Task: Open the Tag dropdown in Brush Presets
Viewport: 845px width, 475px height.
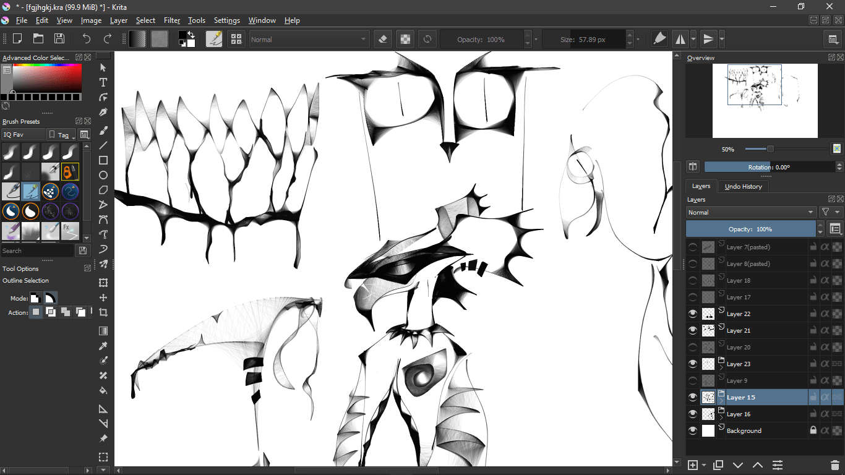Action: (x=61, y=134)
